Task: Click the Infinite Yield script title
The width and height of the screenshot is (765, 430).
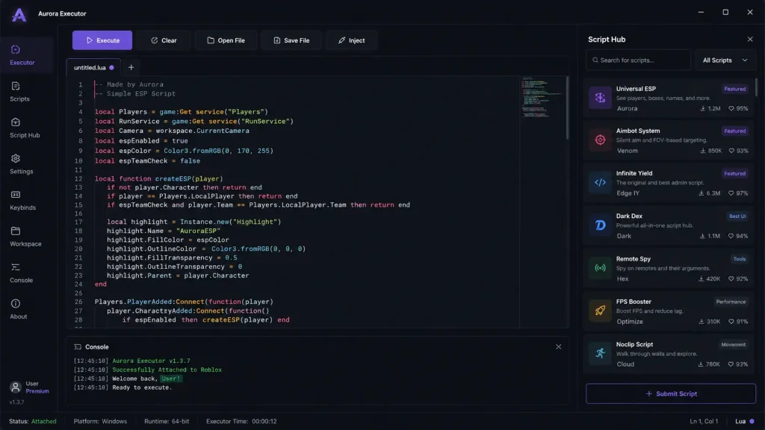Action: 634,173
